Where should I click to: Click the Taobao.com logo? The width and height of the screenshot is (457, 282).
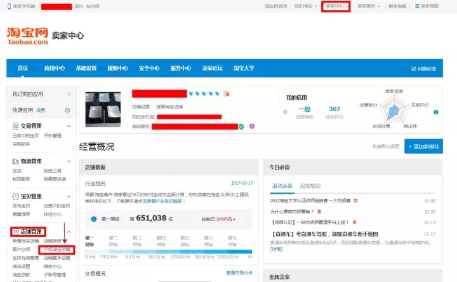click(x=27, y=36)
